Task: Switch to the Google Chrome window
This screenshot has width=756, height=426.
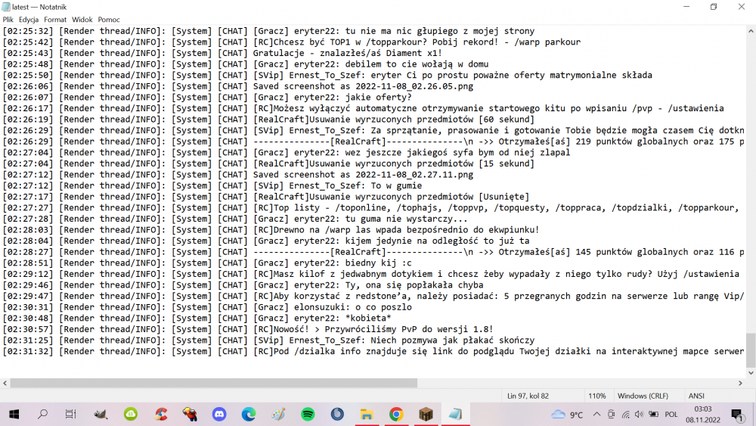Action: (395, 414)
